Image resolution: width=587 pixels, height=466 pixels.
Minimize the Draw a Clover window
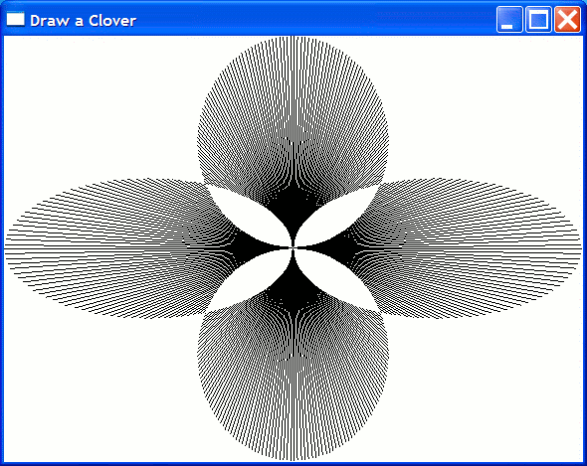click(x=509, y=20)
